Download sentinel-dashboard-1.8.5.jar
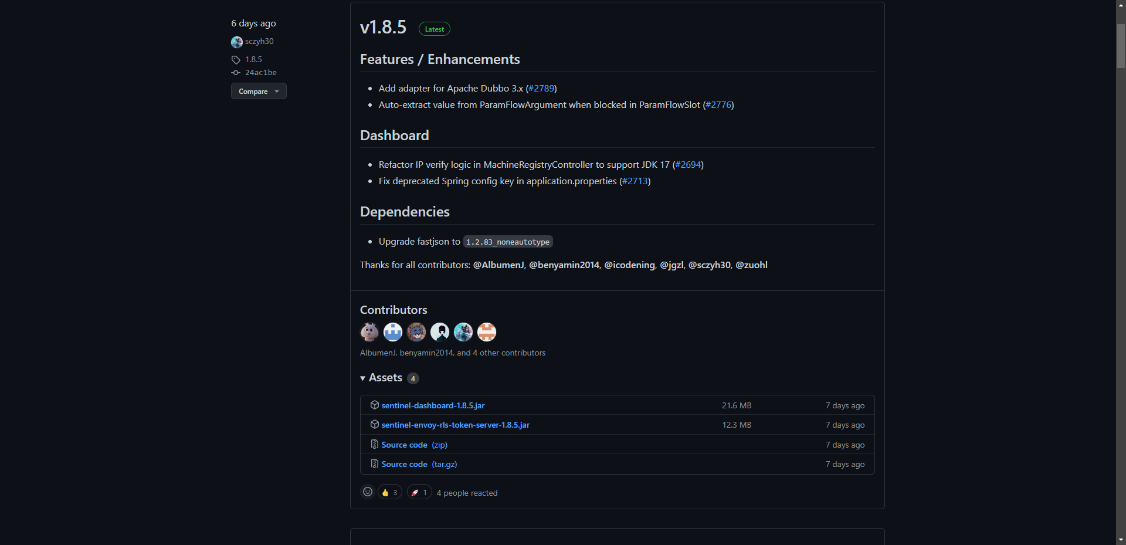This screenshot has height=545, width=1126. [433, 405]
